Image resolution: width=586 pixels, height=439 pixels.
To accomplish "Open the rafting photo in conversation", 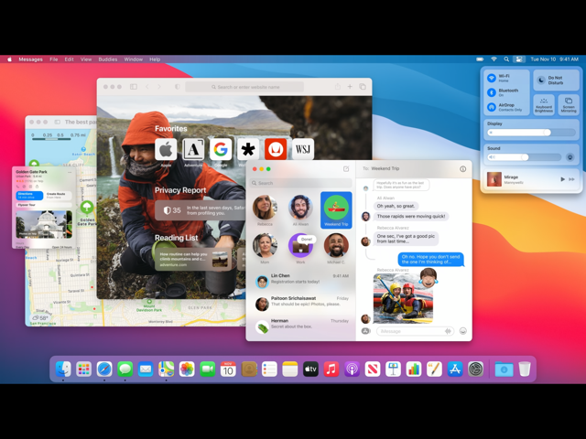I will click(403, 298).
